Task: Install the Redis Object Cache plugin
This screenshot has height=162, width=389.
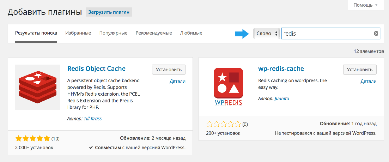Action: [169, 70]
